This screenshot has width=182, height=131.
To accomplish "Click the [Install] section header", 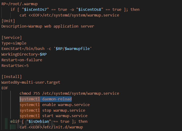I will pyautogui.click(x=12, y=77).
